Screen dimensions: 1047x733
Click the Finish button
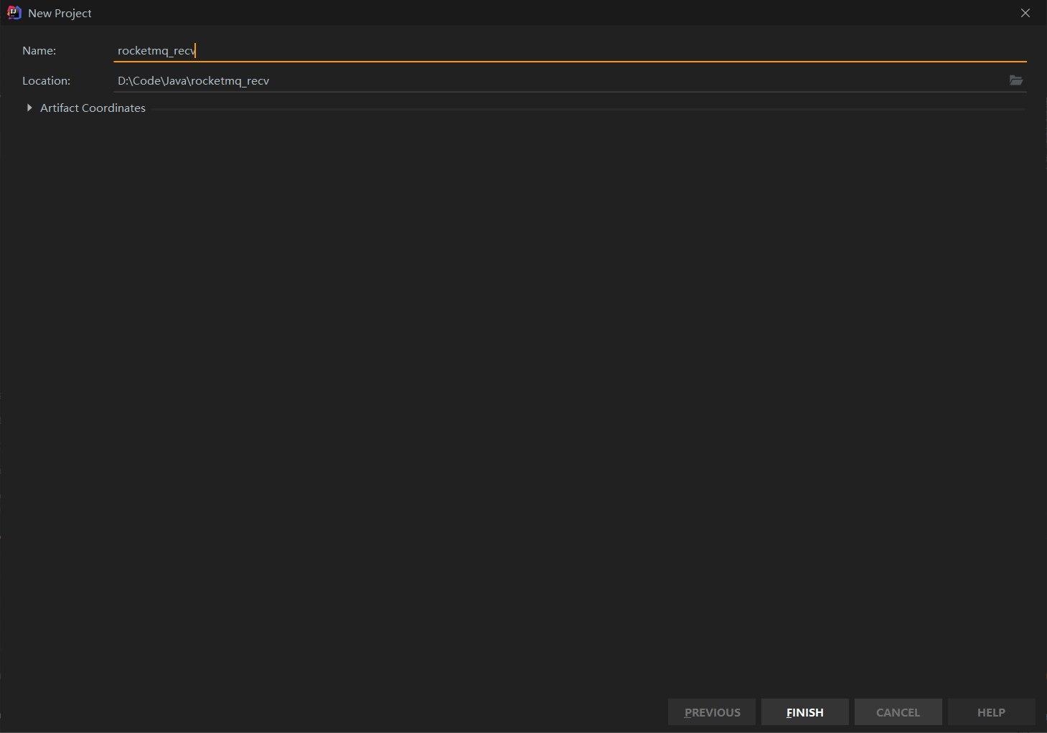tap(804, 711)
